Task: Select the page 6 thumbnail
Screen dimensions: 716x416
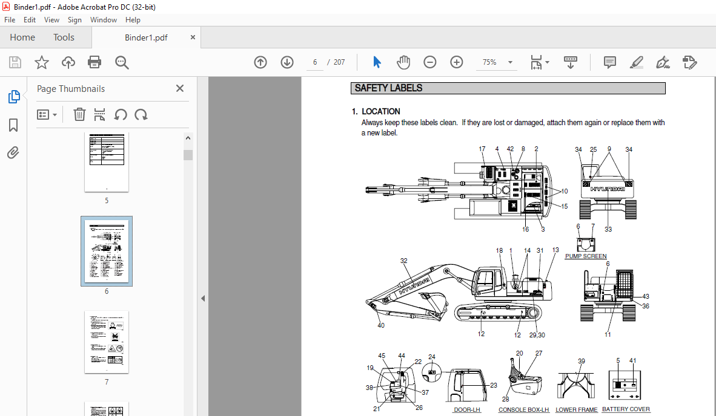Action: tap(107, 251)
